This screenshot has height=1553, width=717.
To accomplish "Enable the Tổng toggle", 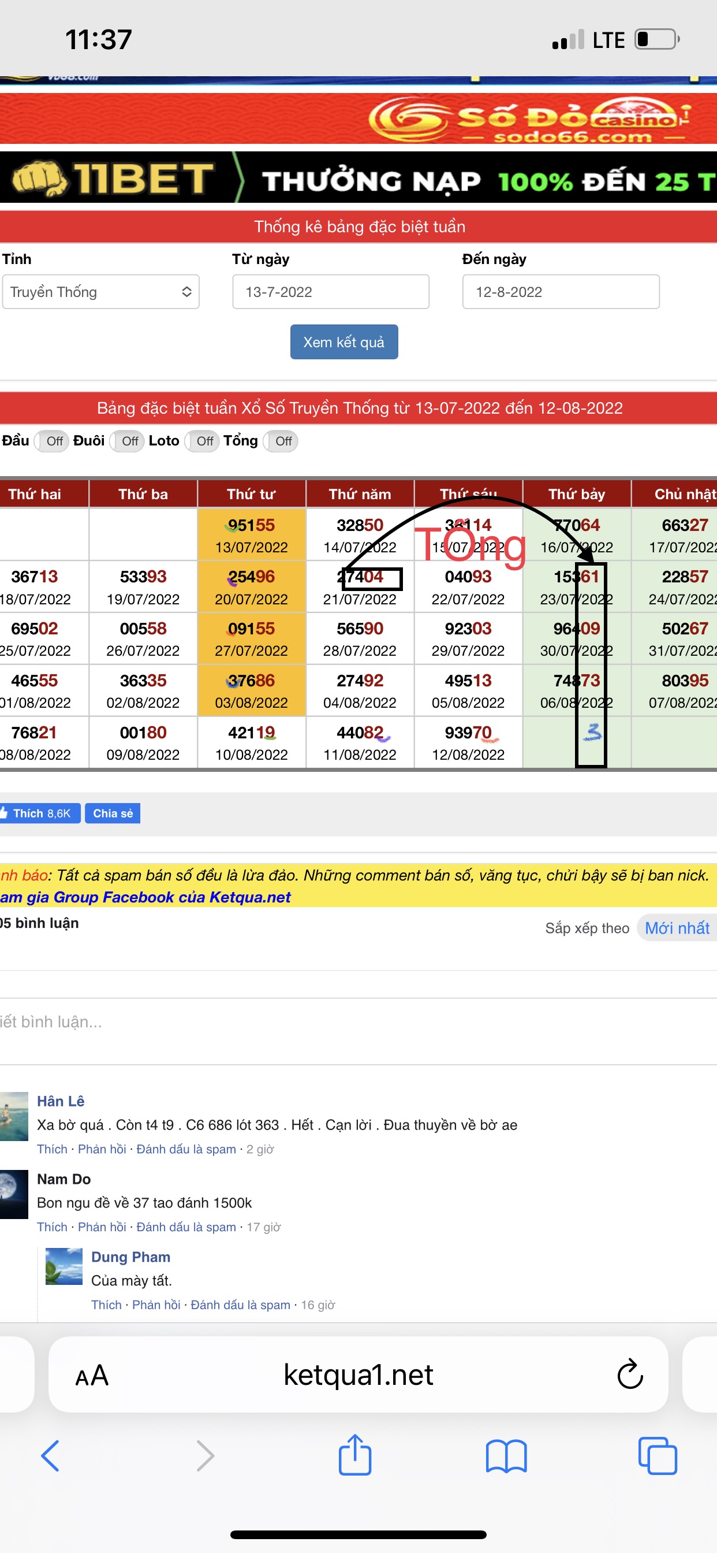I will pyautogui.click(x=281, y=441).
